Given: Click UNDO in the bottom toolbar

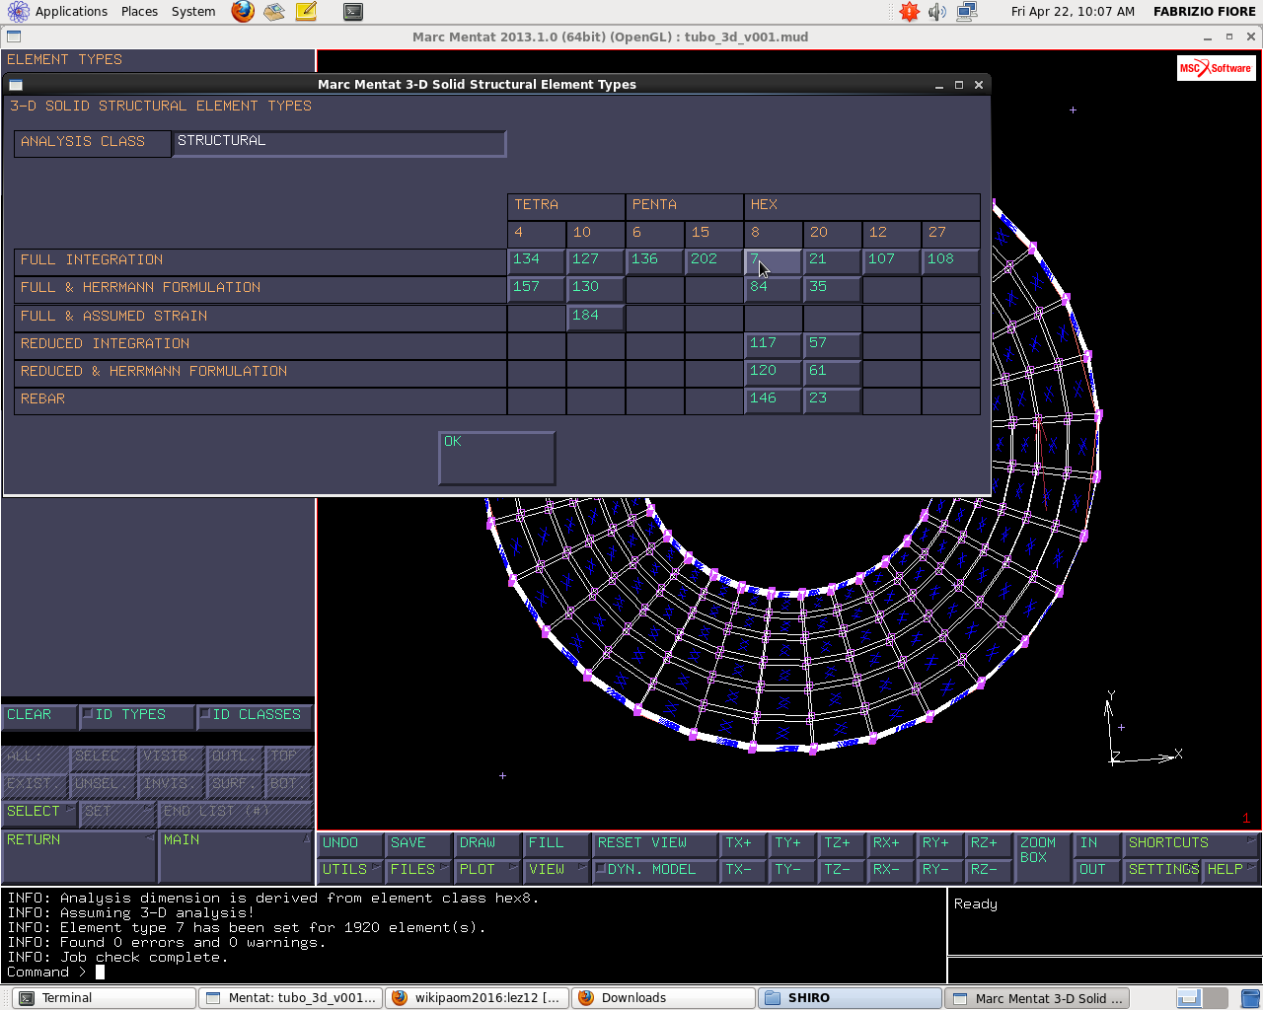Looking at the screenshot, I should [351, 843].
